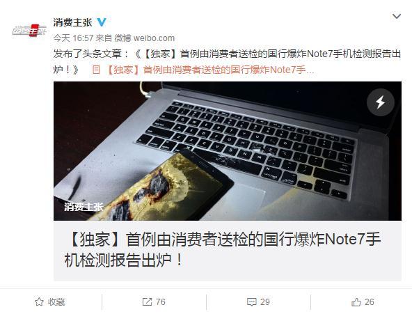Click the comment speech bubble icon

point(252,302)
